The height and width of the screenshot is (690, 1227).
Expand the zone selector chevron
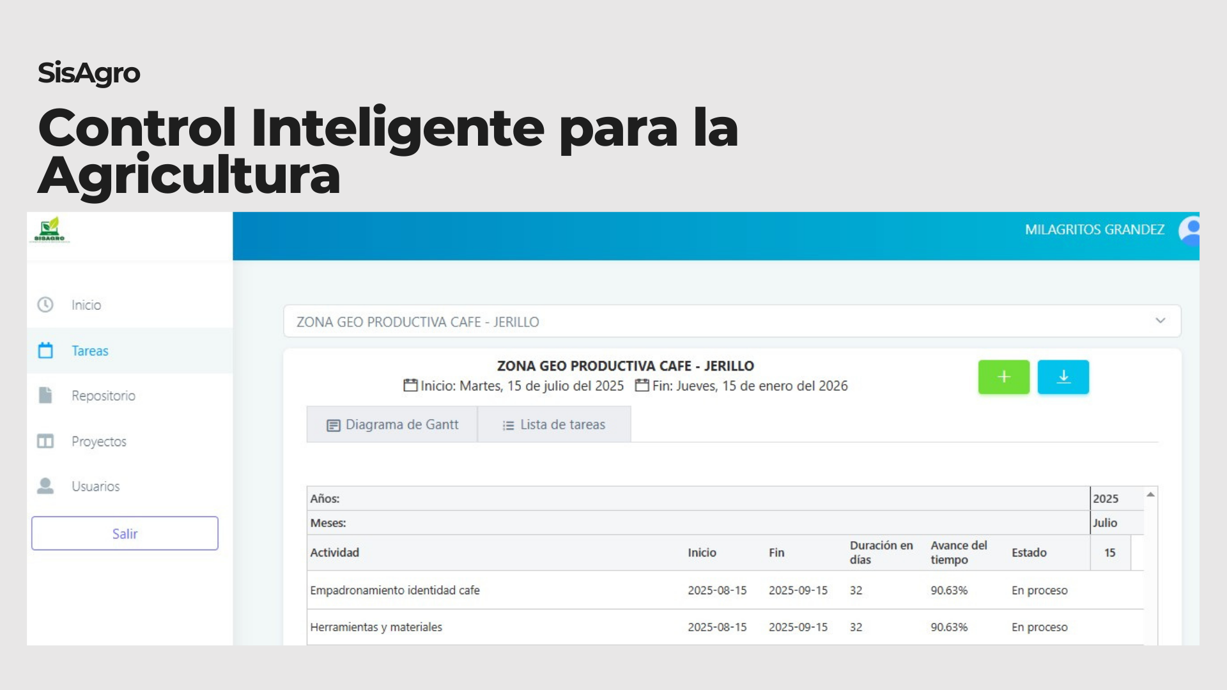click(x=1161, y=321)
